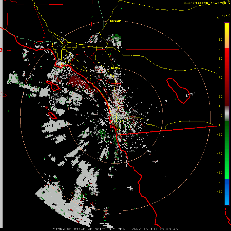Click the 0 value on the velocity scale
This screenshot has height=231, width=231.
click(222, 115)
